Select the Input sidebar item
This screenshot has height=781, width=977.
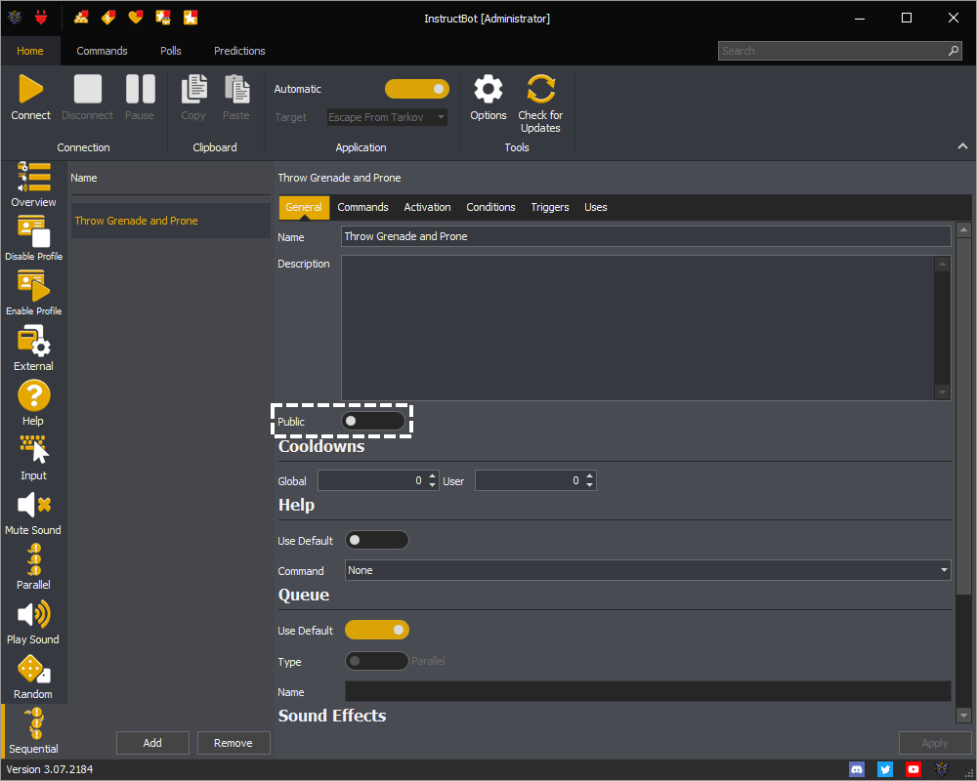[x=33, y=458]
